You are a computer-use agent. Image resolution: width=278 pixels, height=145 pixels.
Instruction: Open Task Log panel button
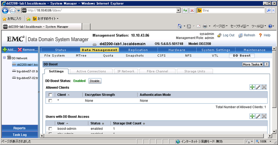tap(19, 135)
